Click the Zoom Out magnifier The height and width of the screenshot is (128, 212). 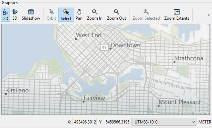[x=116, y=14]
